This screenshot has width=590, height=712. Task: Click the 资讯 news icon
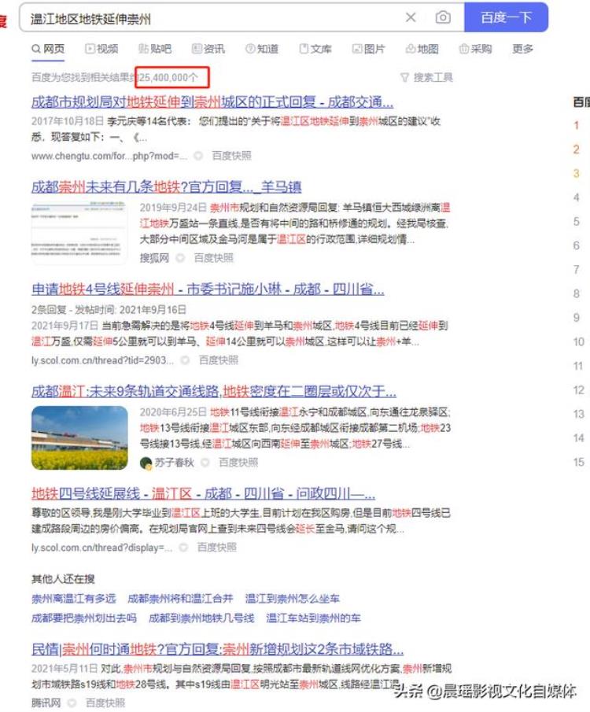197,49
